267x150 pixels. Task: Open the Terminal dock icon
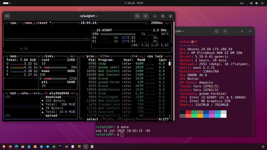click(86, 147)
